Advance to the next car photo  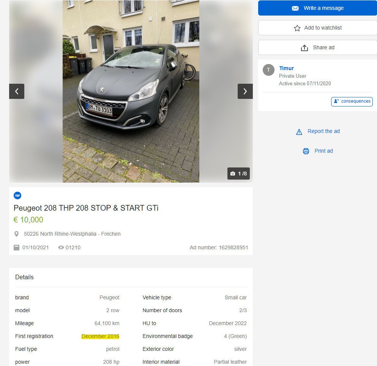pyautogui.click(x=245, y=91)
